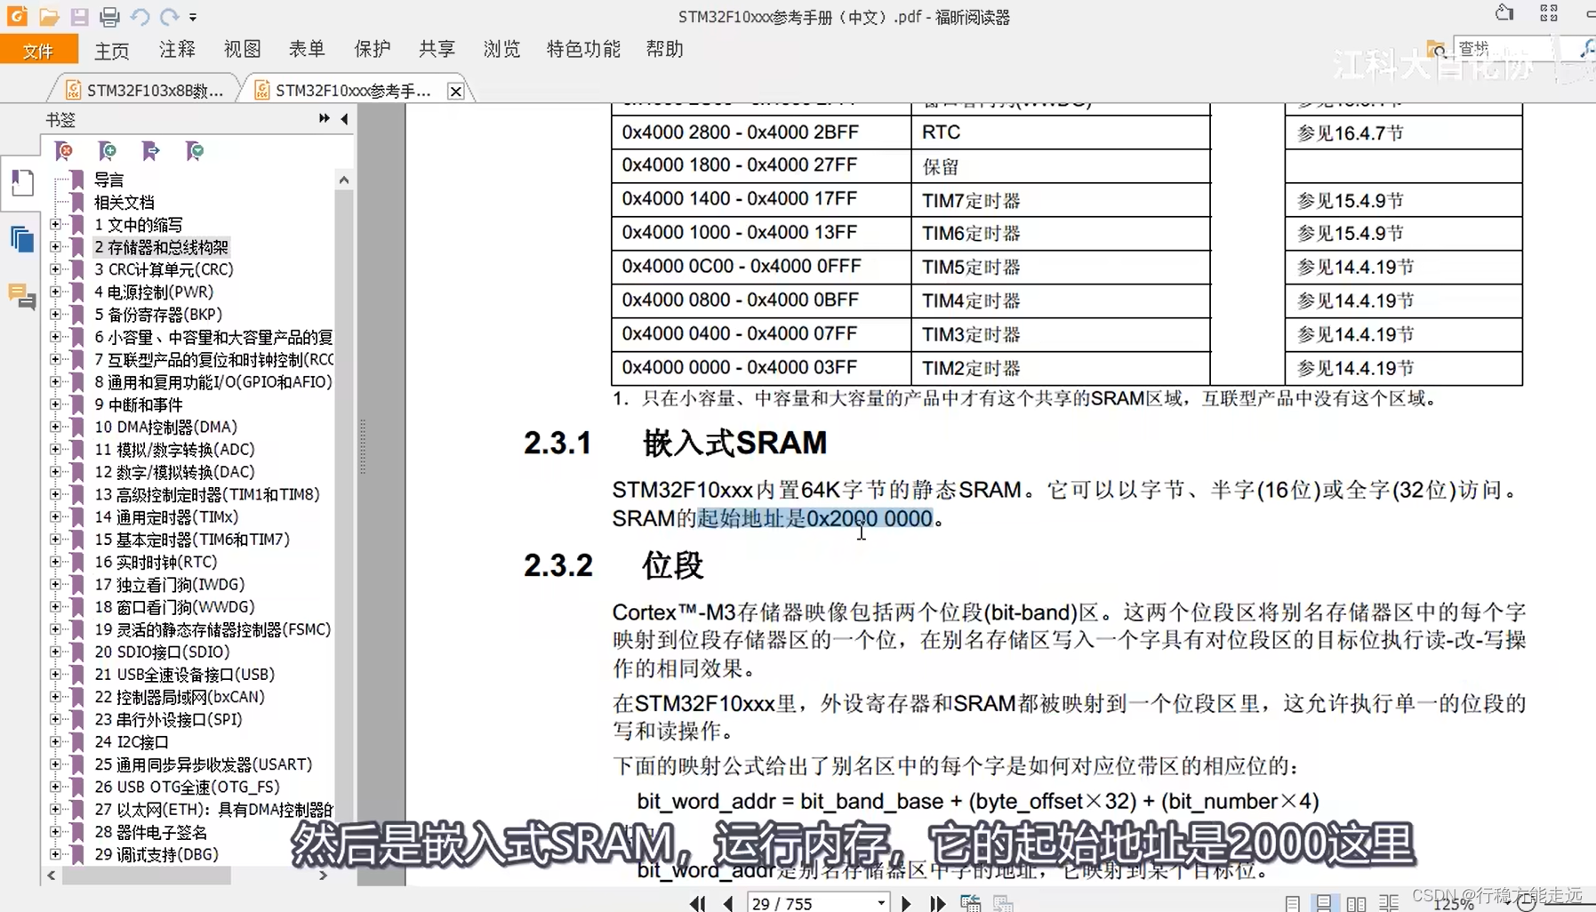Select bookmark 16 实时时钟(RTC)
This screenshot has width=1596, height=912.
(x=156, y=562)
